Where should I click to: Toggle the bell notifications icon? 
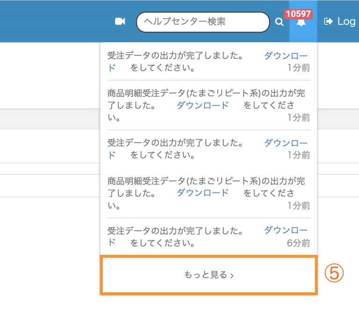pyautogui.click(x=302, y=22)
